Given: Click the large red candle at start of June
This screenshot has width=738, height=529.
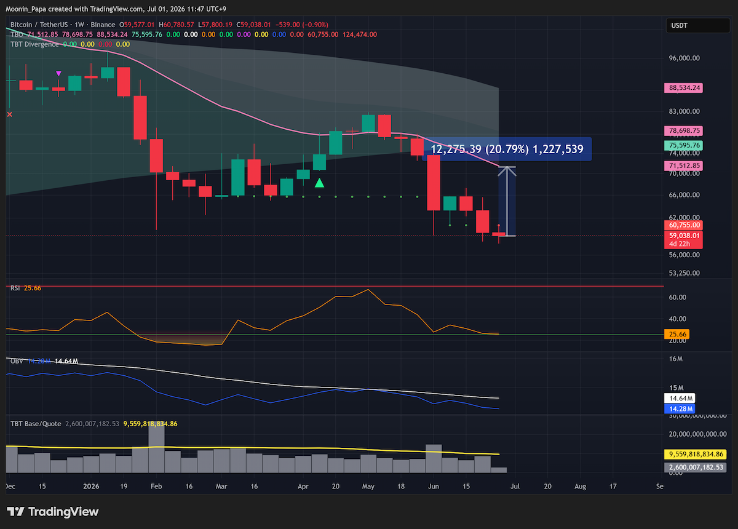Looking at the screenshot, I should [434, 182].
